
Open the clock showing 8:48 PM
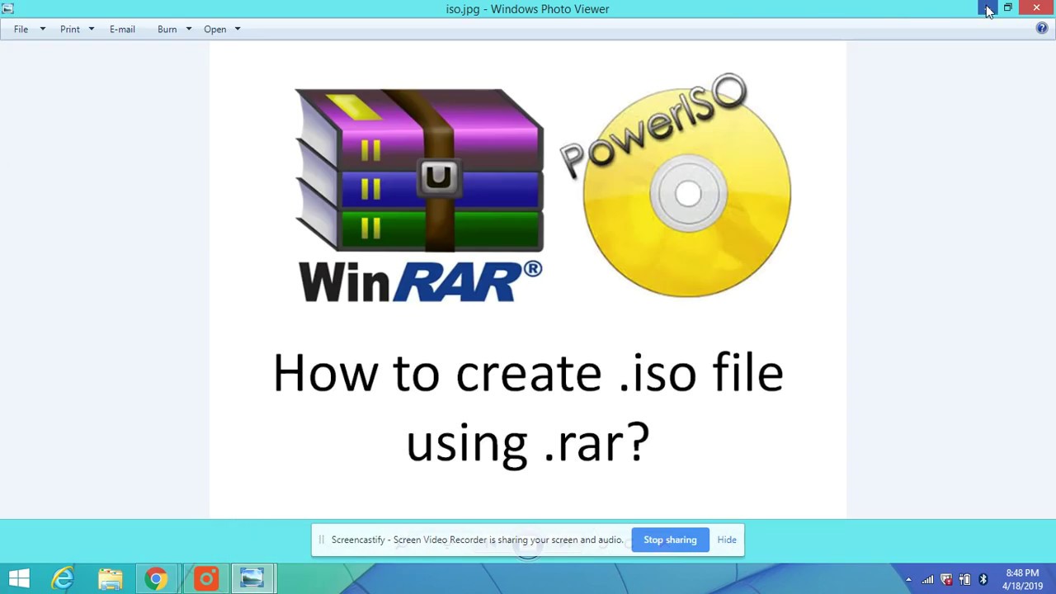tap(1022, 579)
